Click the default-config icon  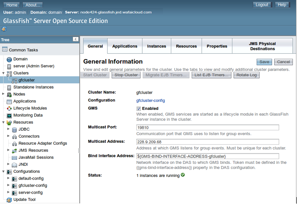click(14, 179)
